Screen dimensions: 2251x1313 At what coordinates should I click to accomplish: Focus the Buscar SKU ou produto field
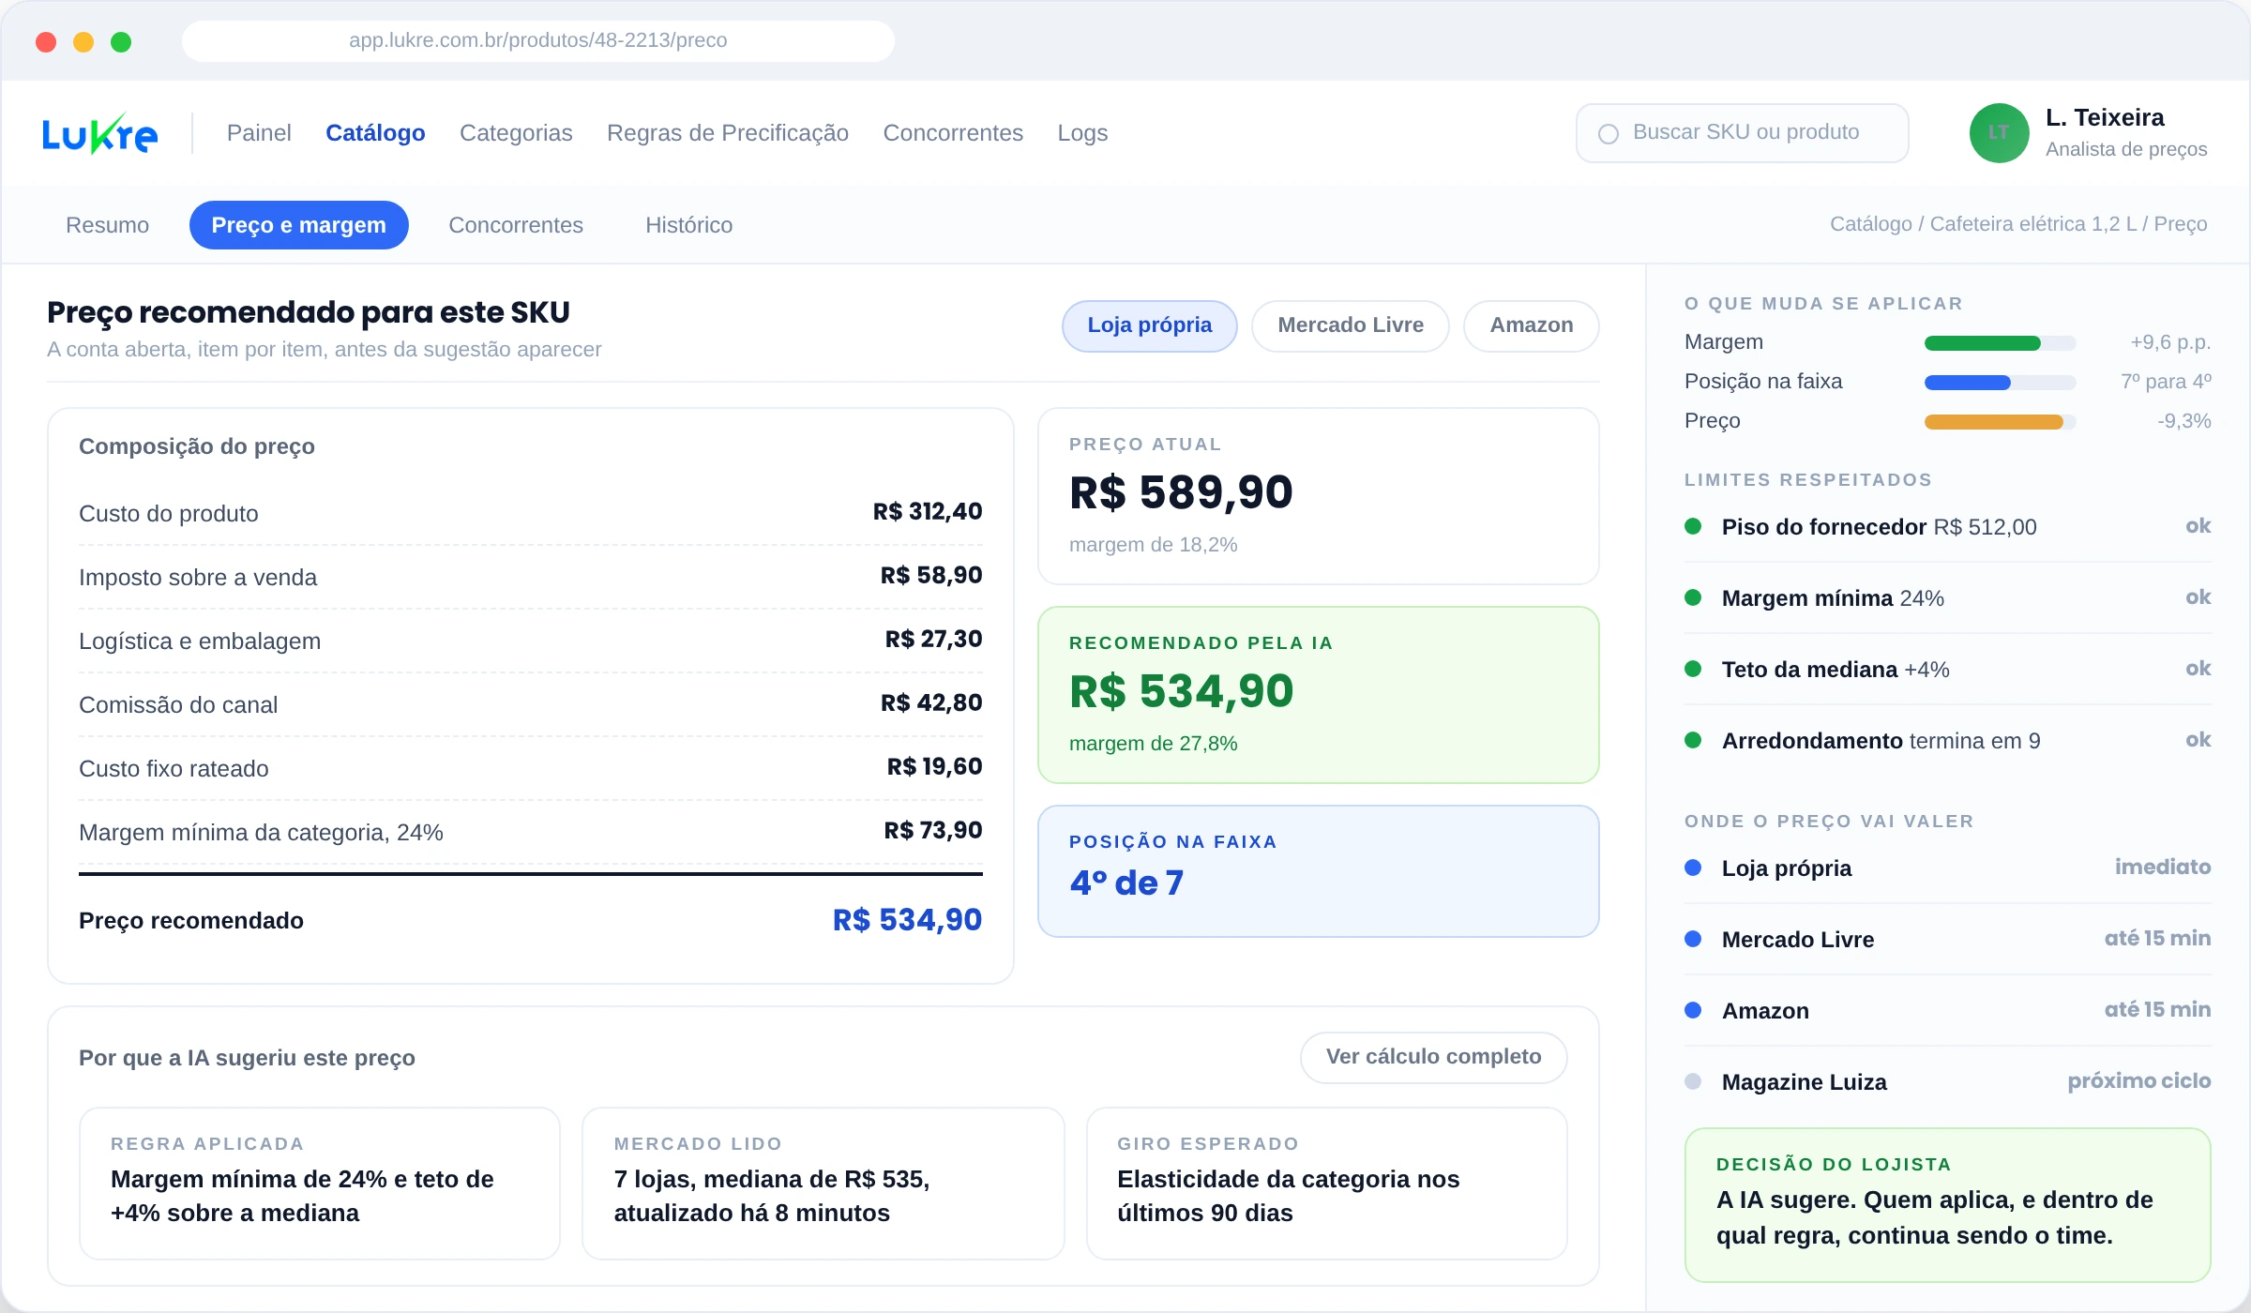[x=1743, y=133]
